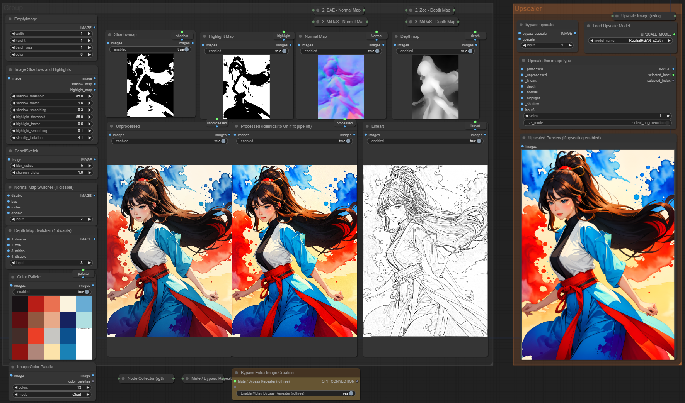This screenshot has height=403, width=685.
Task: Click the collapsed 2. BAE - Normal Map node
Action: (341, 10)
